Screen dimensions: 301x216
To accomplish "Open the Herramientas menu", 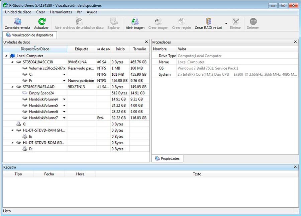I will [61, 12].
